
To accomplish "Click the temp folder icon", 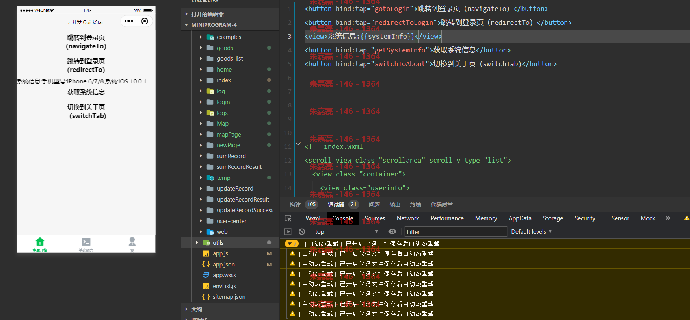I will pyautogui.click(x=210, y=178).
